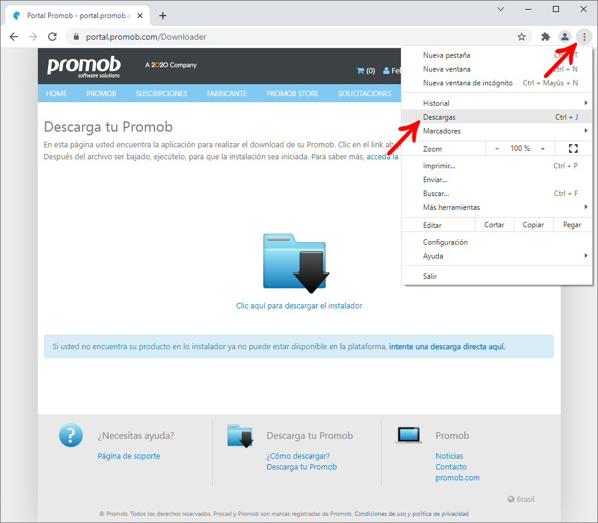
Task: Open PROMOB STORE in the nav bar
Action: [x=292, y=93]
